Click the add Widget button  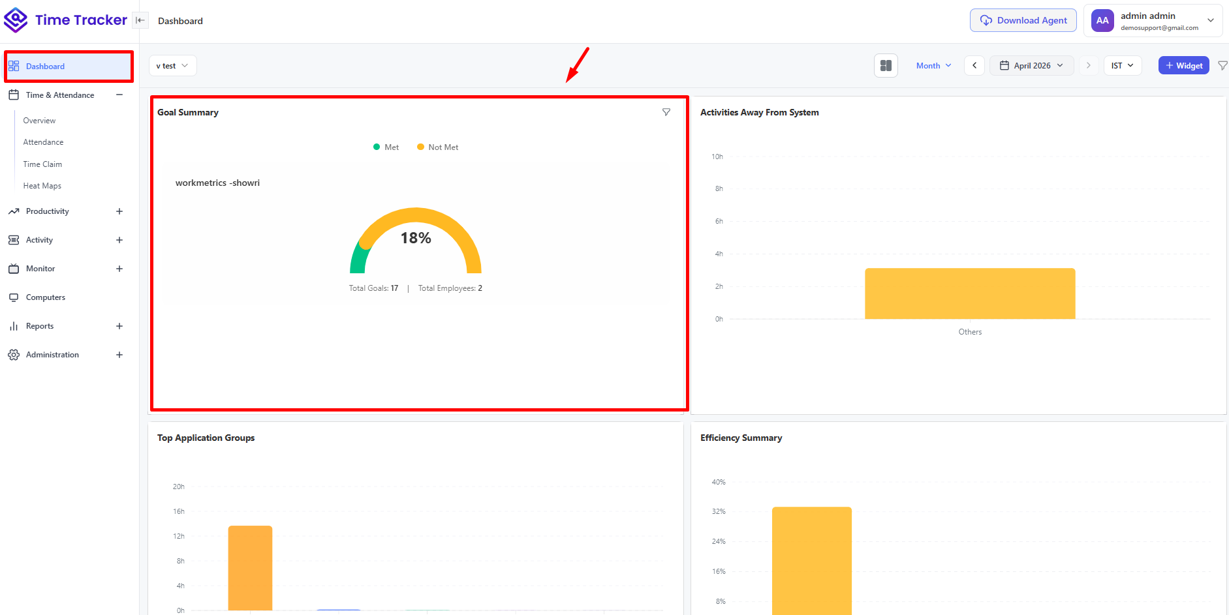pos(1184,66)
